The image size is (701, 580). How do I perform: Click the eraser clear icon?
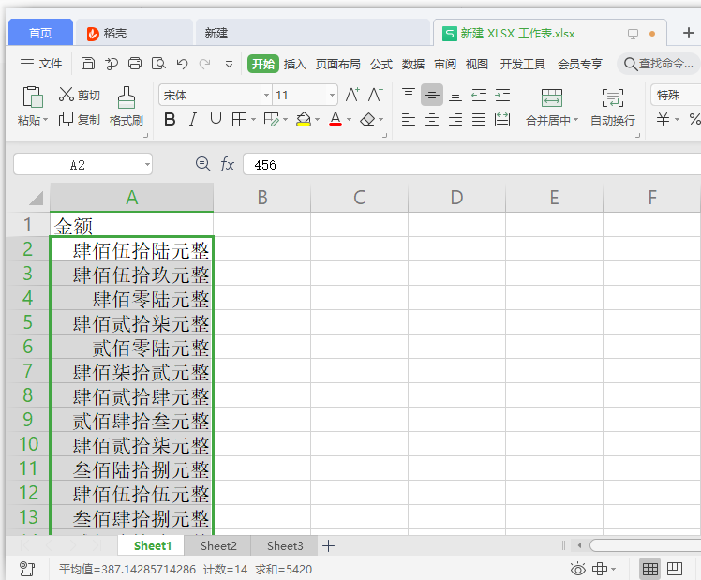367,119
